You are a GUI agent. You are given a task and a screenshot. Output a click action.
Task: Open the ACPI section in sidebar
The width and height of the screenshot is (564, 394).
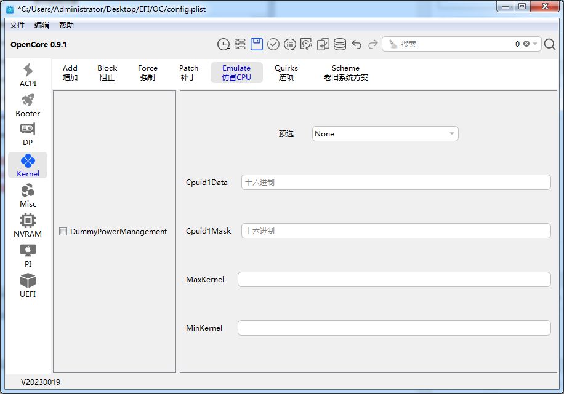click(x=28, y=75)
